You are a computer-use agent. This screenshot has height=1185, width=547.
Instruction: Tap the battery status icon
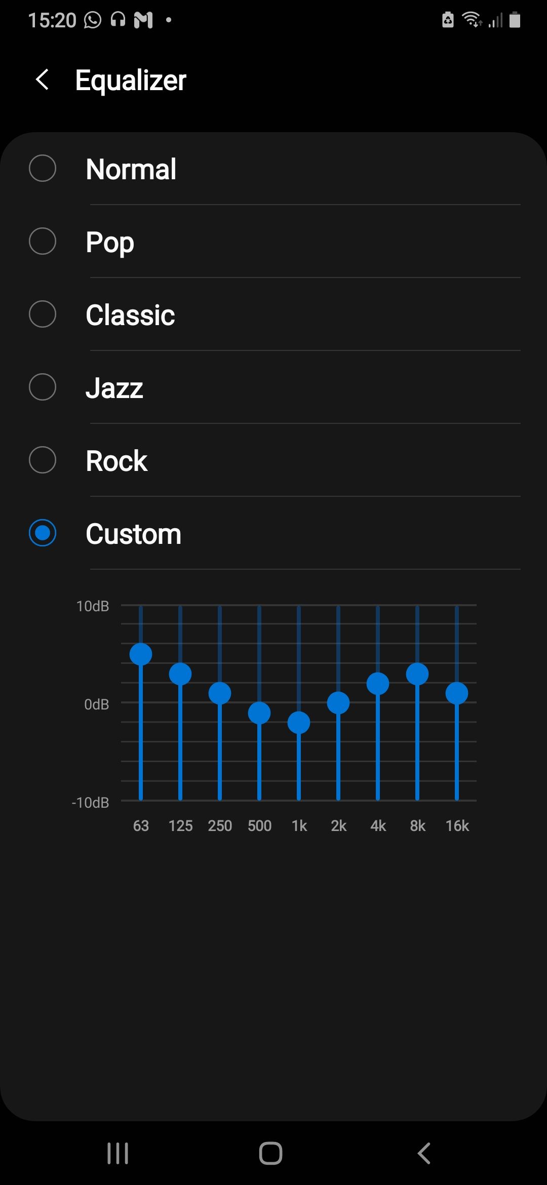[x=515, y=20]
